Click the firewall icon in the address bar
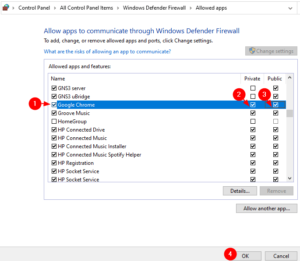 (6, 7)
